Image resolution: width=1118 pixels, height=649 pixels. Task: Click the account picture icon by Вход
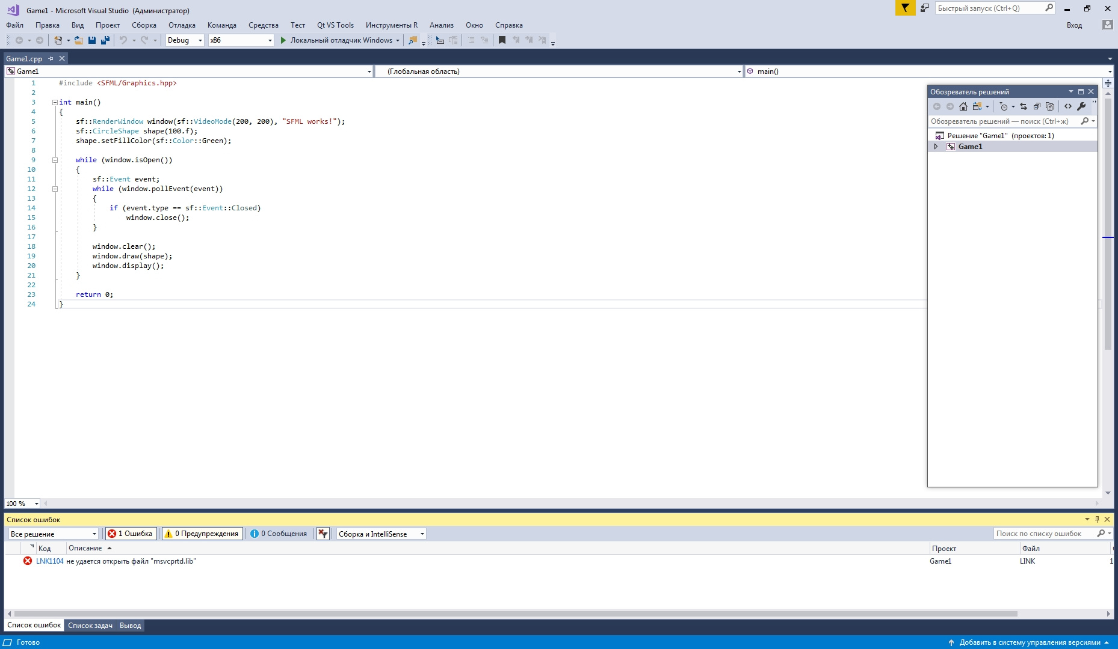[x=1107, y=25]
